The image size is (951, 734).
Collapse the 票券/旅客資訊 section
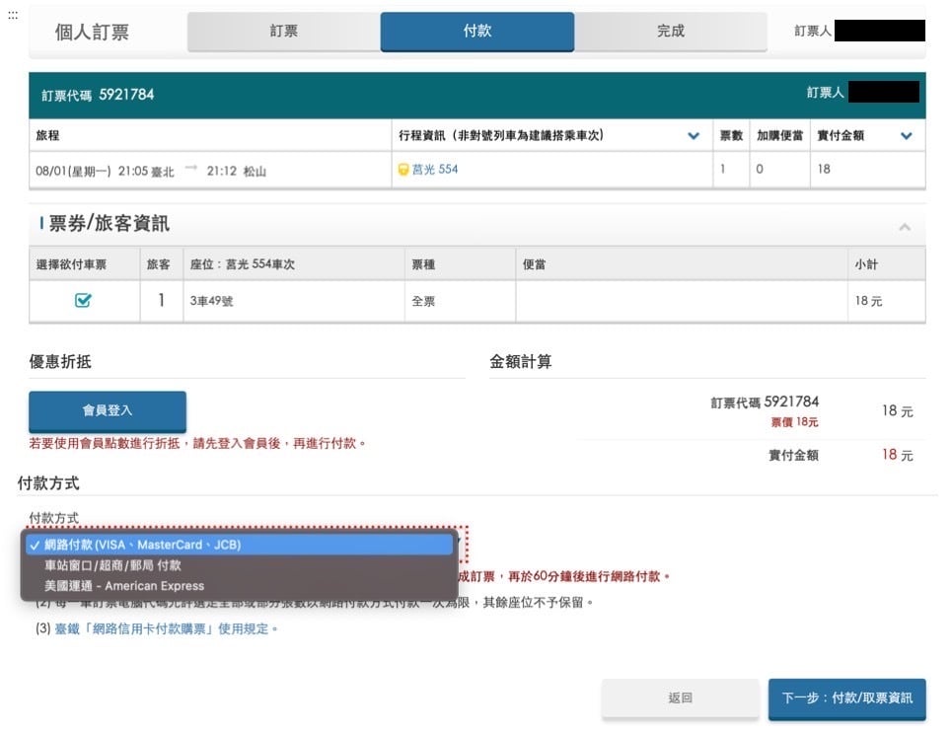click(905, 227)
